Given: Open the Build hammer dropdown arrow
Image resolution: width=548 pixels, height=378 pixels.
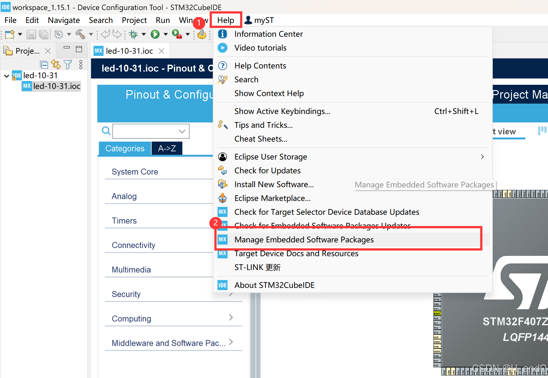Looking at the screenshot, I should pos(91,34).
